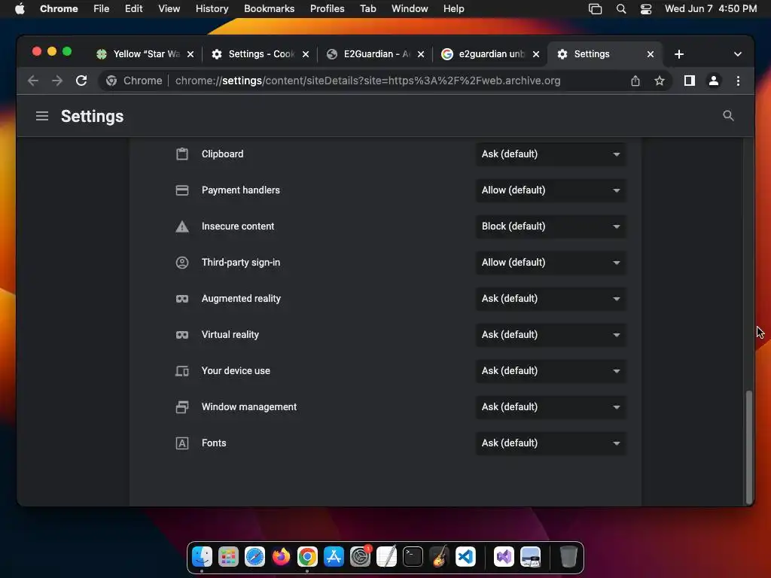Reload the current page
The height and width of the screenshot is (578, 771).
(x=81, y=81)
